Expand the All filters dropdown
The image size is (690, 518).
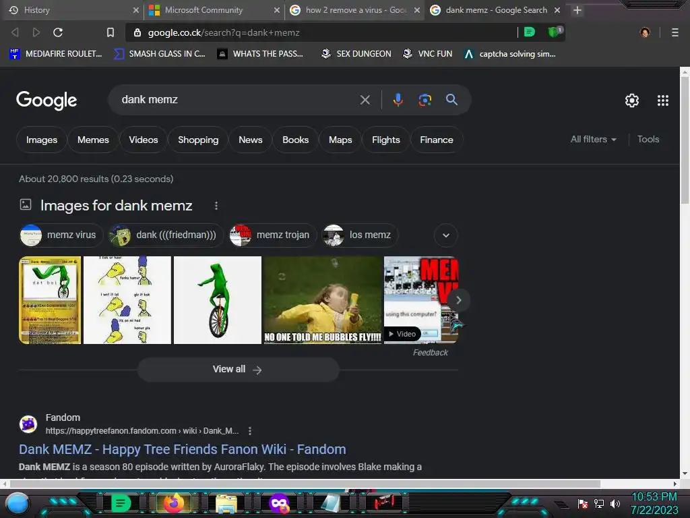(x=593, y=139)
